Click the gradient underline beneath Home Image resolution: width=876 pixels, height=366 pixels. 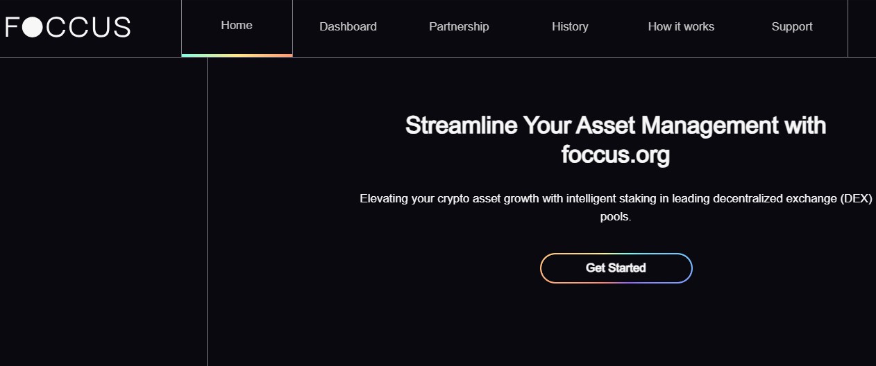coord(237,55)
